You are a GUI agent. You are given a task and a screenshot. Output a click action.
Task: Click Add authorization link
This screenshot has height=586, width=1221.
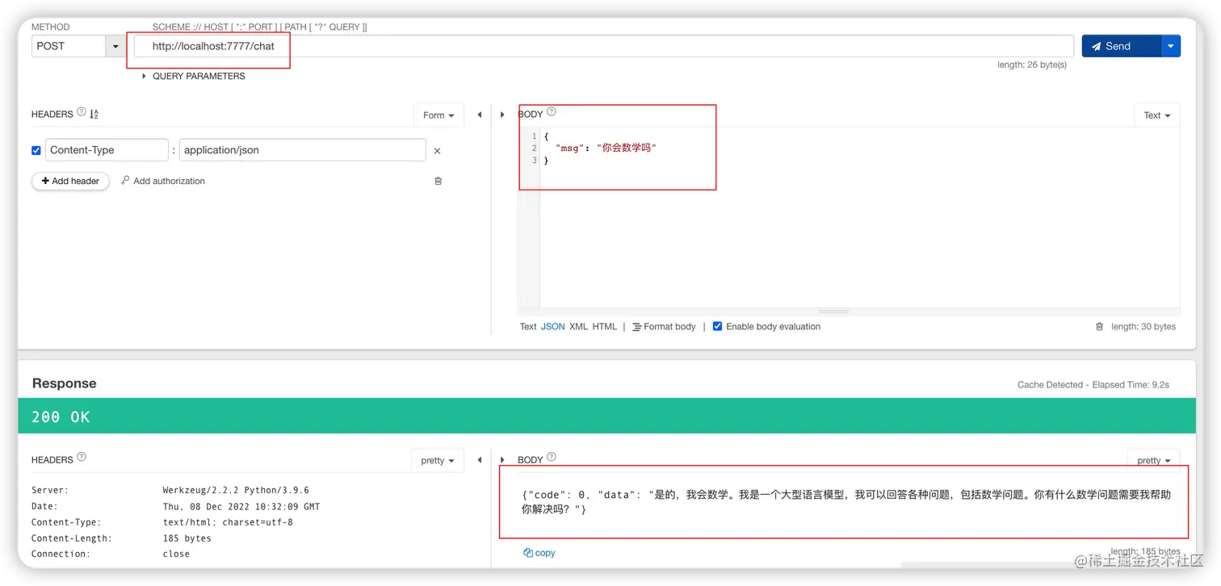tap(163, 181)
